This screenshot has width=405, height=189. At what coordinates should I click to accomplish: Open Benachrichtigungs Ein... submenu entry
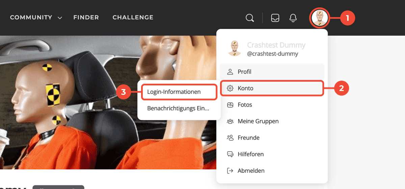tap(179, 108)
